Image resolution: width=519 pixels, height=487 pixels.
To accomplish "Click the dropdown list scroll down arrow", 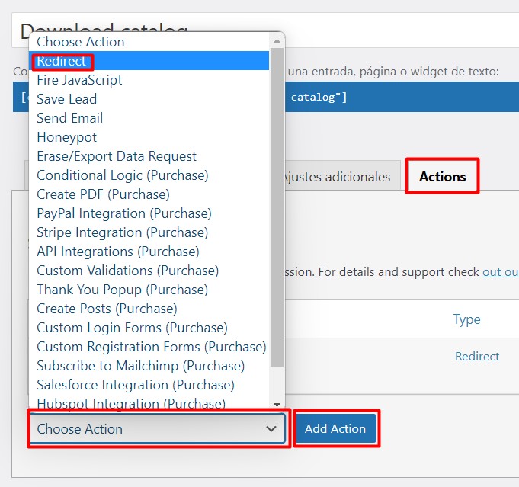I will [277, 405].
